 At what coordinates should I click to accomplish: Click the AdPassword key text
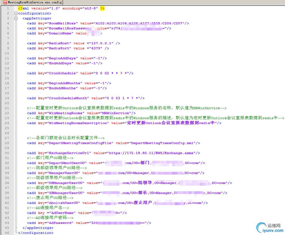(60, 223)
